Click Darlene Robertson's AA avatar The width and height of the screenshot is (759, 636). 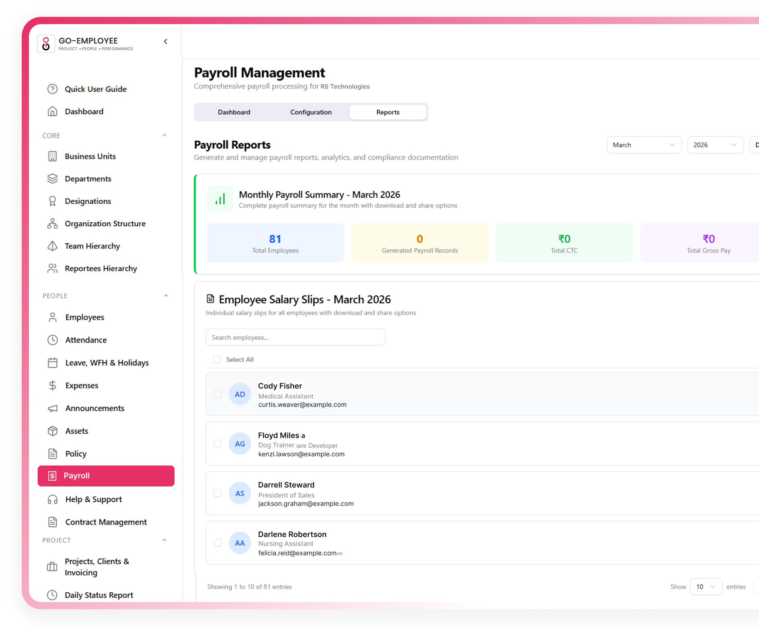(240, 543)
